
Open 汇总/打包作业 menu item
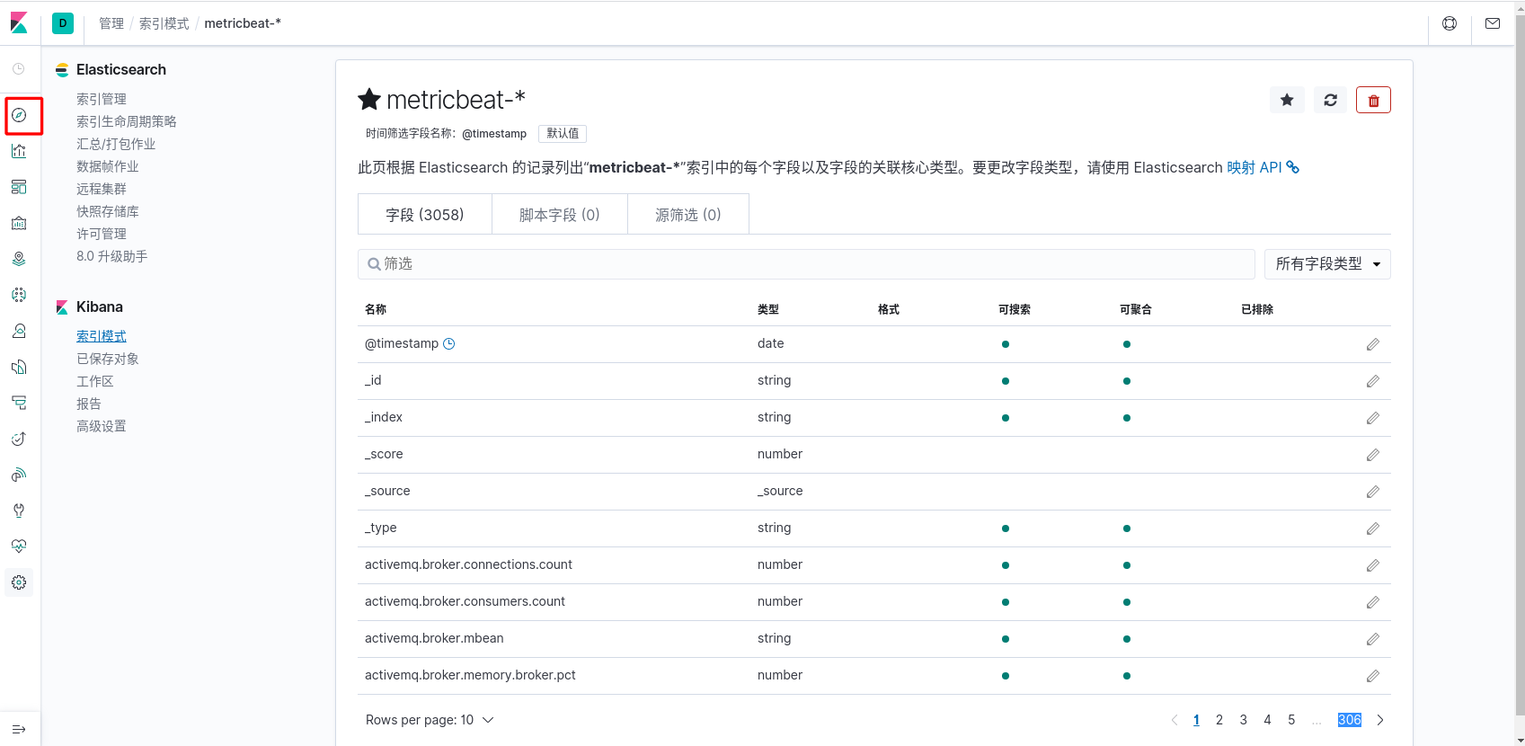point(116,144)
